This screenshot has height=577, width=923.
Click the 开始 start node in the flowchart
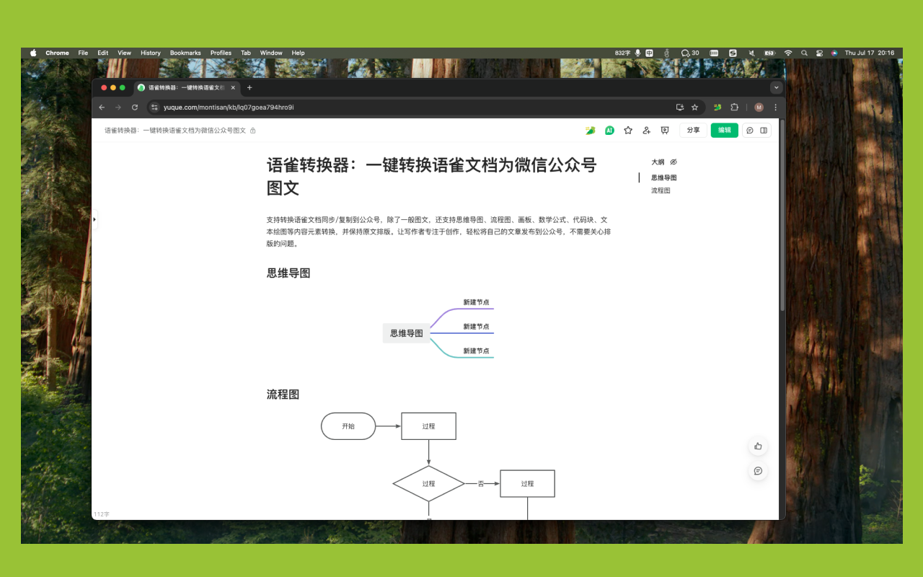pos(348,426)
